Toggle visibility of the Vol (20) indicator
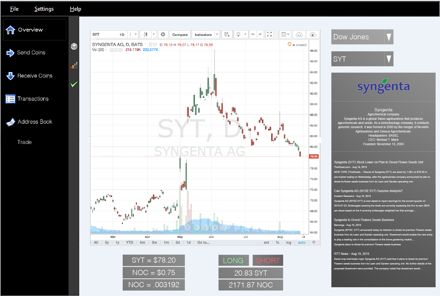The height and width of the screenshot is (296, 440). (112, 50)
